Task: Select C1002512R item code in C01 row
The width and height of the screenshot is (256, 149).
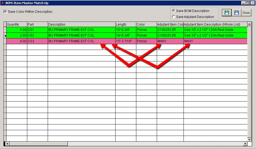Action: point(170,30)
